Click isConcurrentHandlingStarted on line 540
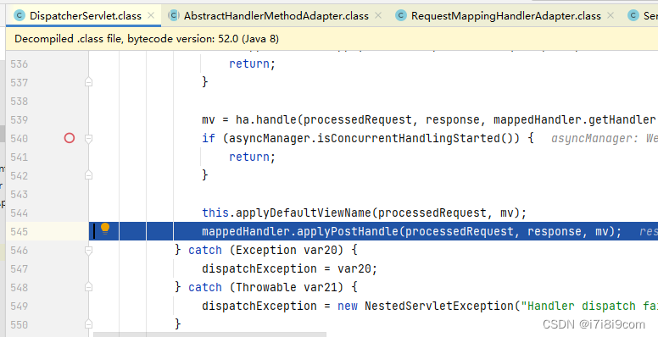 (409, 138)
